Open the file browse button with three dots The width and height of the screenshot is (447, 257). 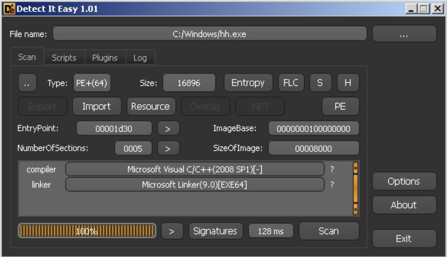pos(404,34)
